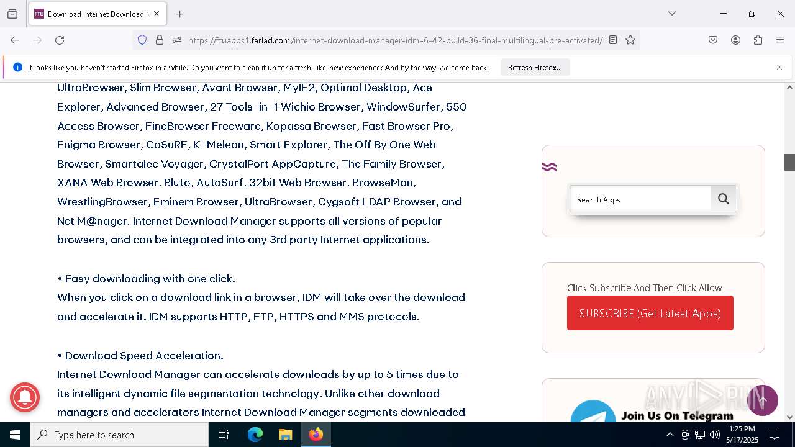Image resolution: width=795 pixels, height=447 pixels.
Task: Toggle reader view icon
Action: click(x=613, y=40)
